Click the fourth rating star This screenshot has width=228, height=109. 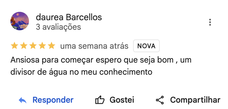click(42, 46)
